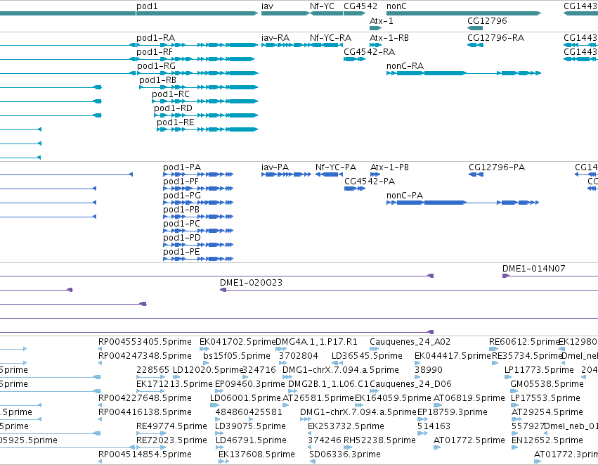
Task: Open the Atx-1 gene label
Action: [382, 21]
